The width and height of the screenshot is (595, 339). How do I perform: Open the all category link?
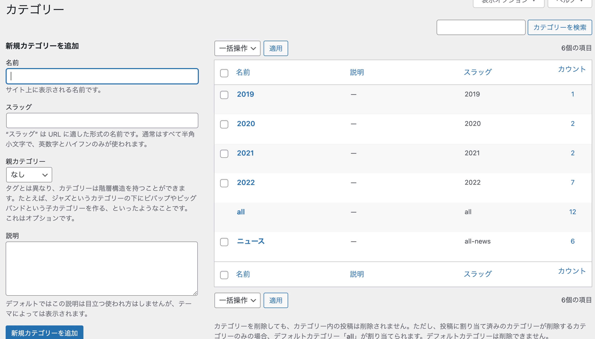(x=241, y=212)
